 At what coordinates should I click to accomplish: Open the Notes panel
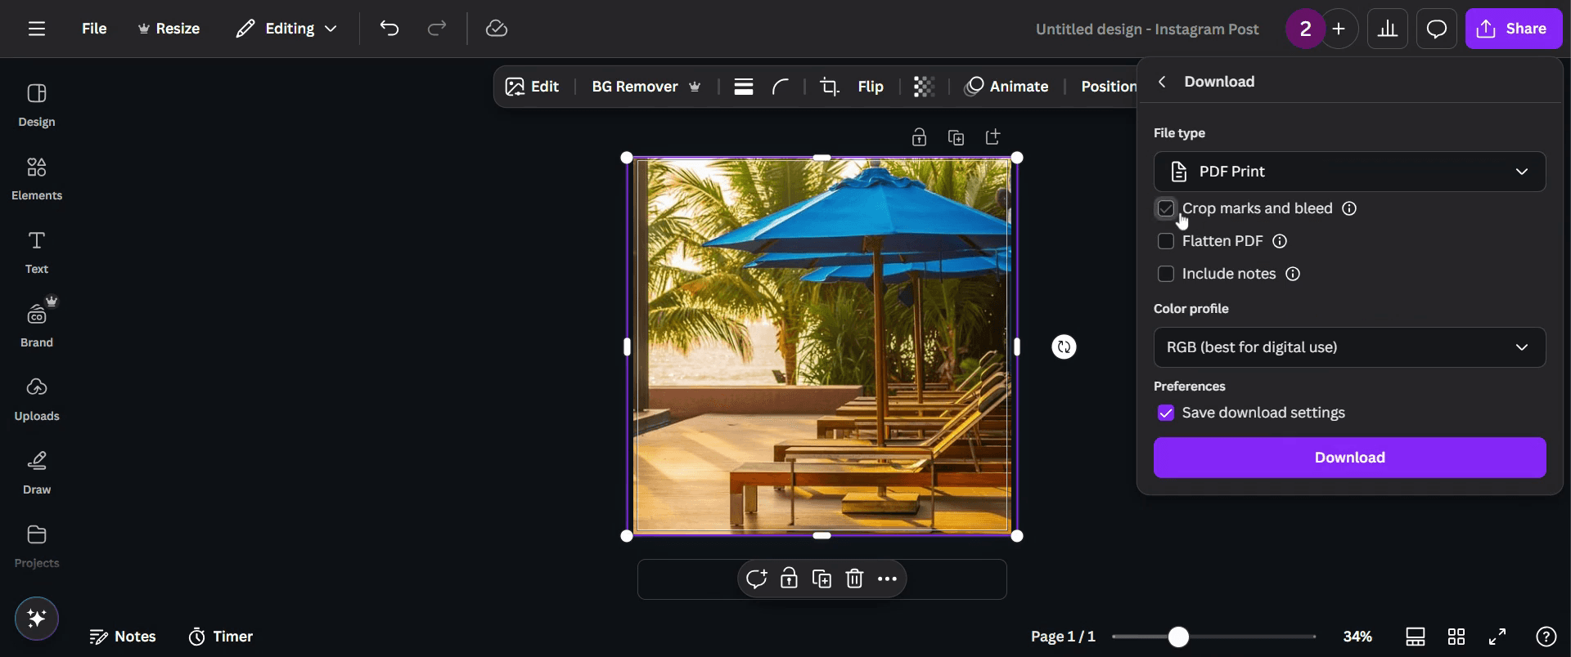pos(123,637)
